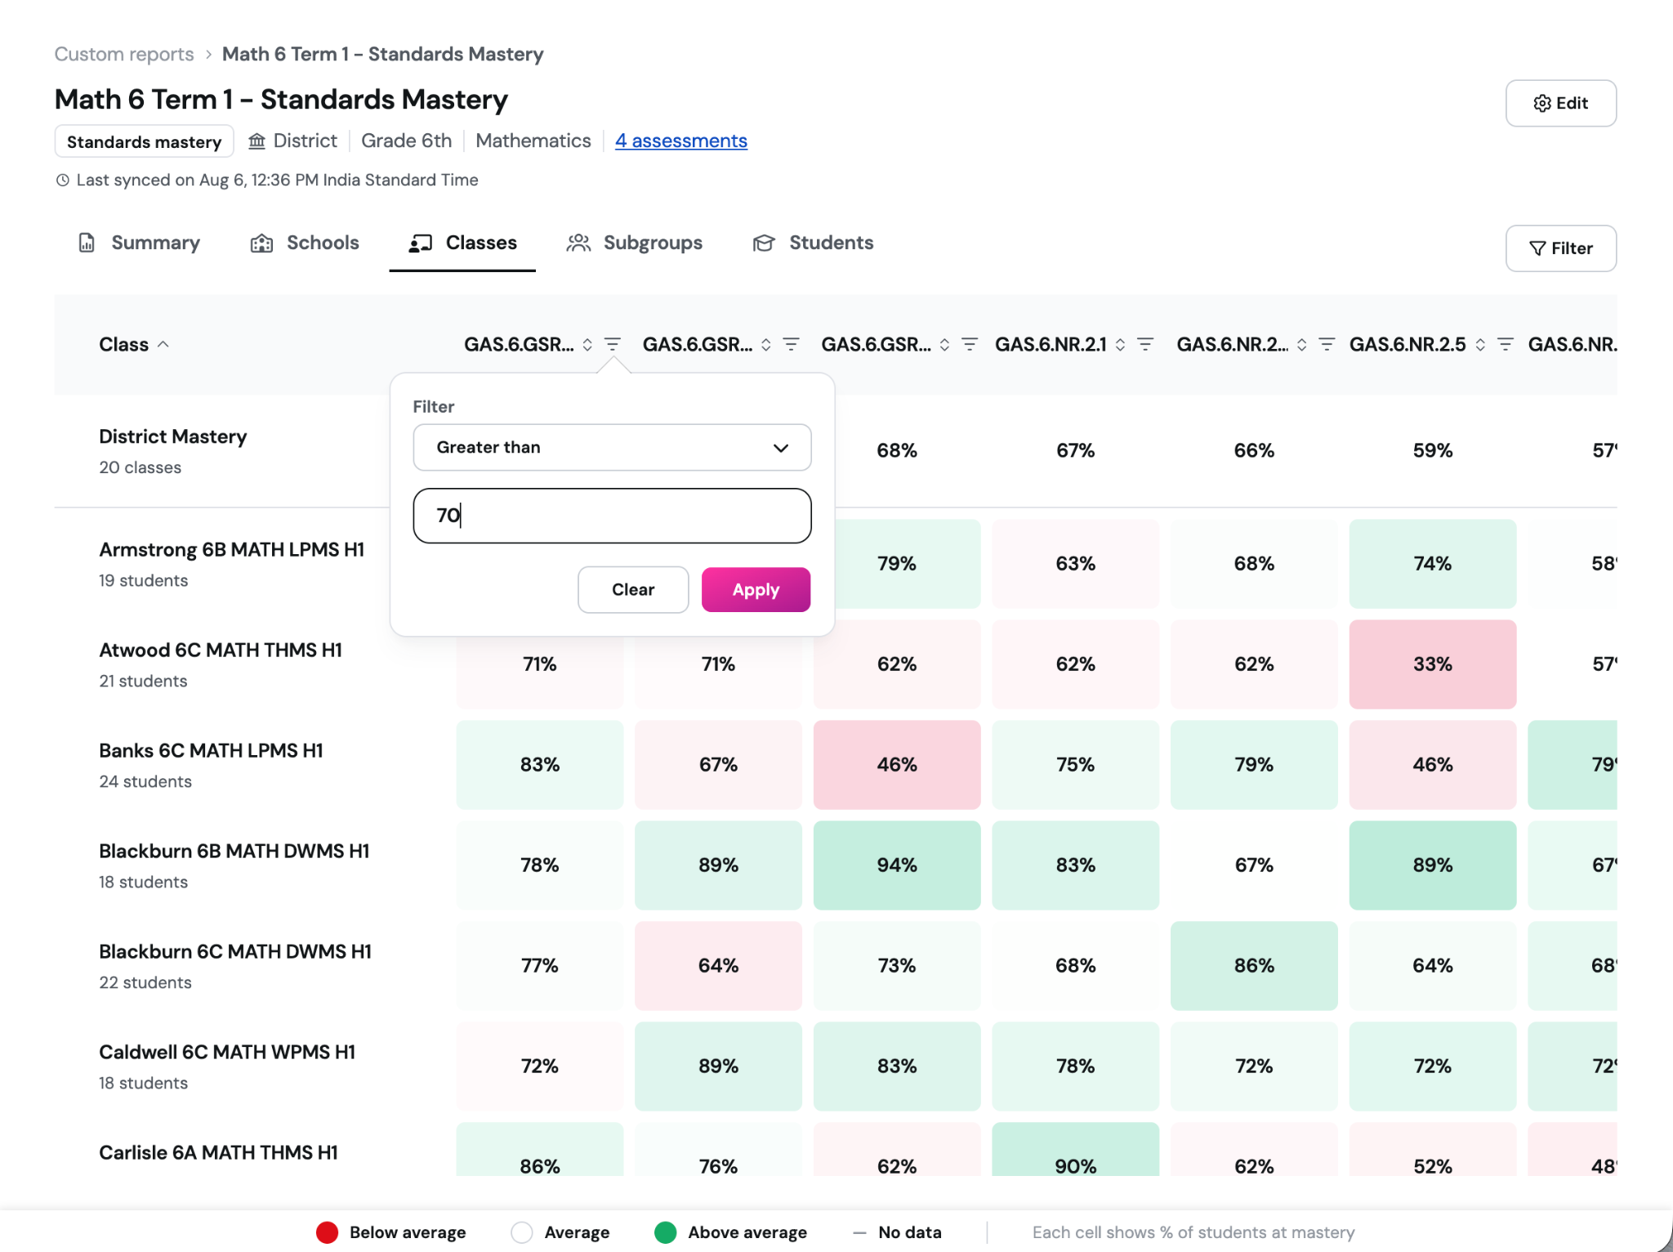This screenshot has height=1252, width=1673.
Task: Click the filter icon on third GAS.6.GSR column
Action: (x=970, y=345)
